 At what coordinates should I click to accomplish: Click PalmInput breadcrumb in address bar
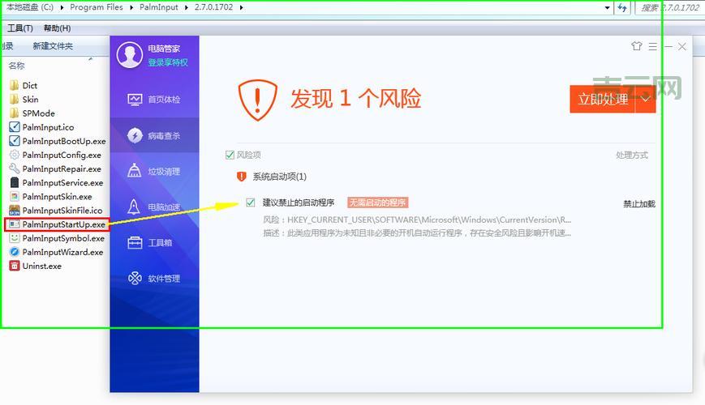point(159,7)
